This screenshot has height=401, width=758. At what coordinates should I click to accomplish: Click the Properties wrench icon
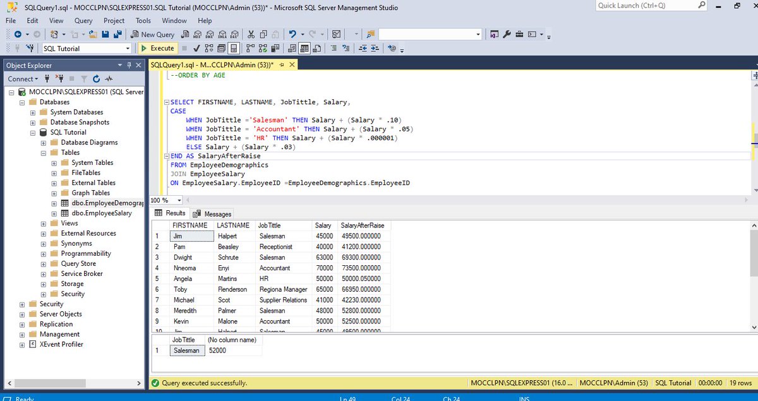[x=507, y=34]
